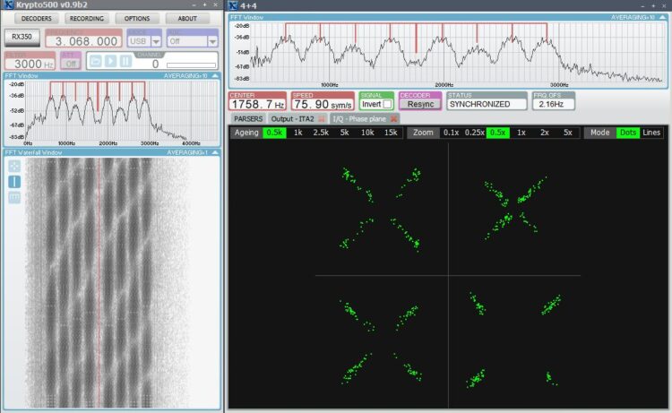672x413 pixels.
Task: Select the top waterfall display mode icon
Action: click(x=14, y=166)
